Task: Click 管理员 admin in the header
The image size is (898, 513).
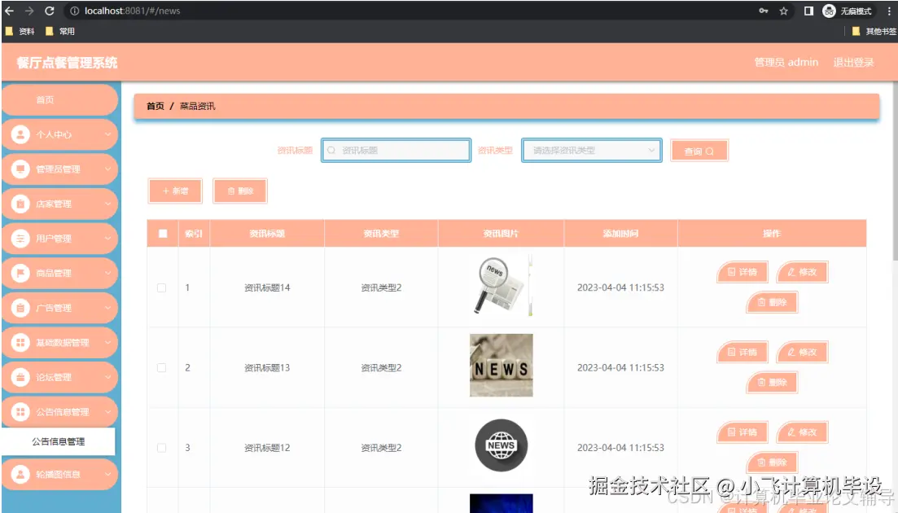Action: coord(786,63)
